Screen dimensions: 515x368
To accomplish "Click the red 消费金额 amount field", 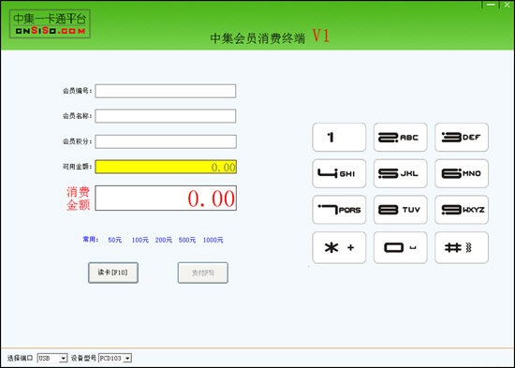I will point(166,199).
